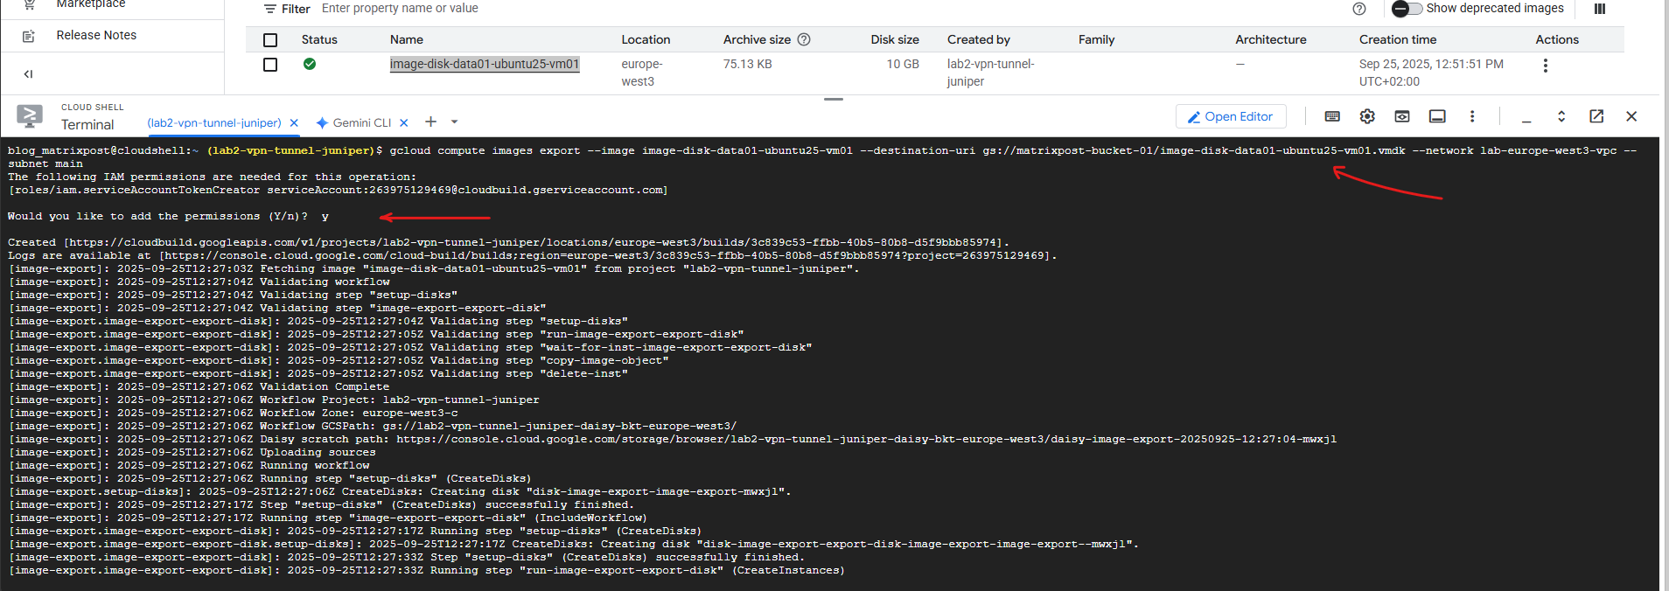Click the Filter list icon

pos(270,9)
